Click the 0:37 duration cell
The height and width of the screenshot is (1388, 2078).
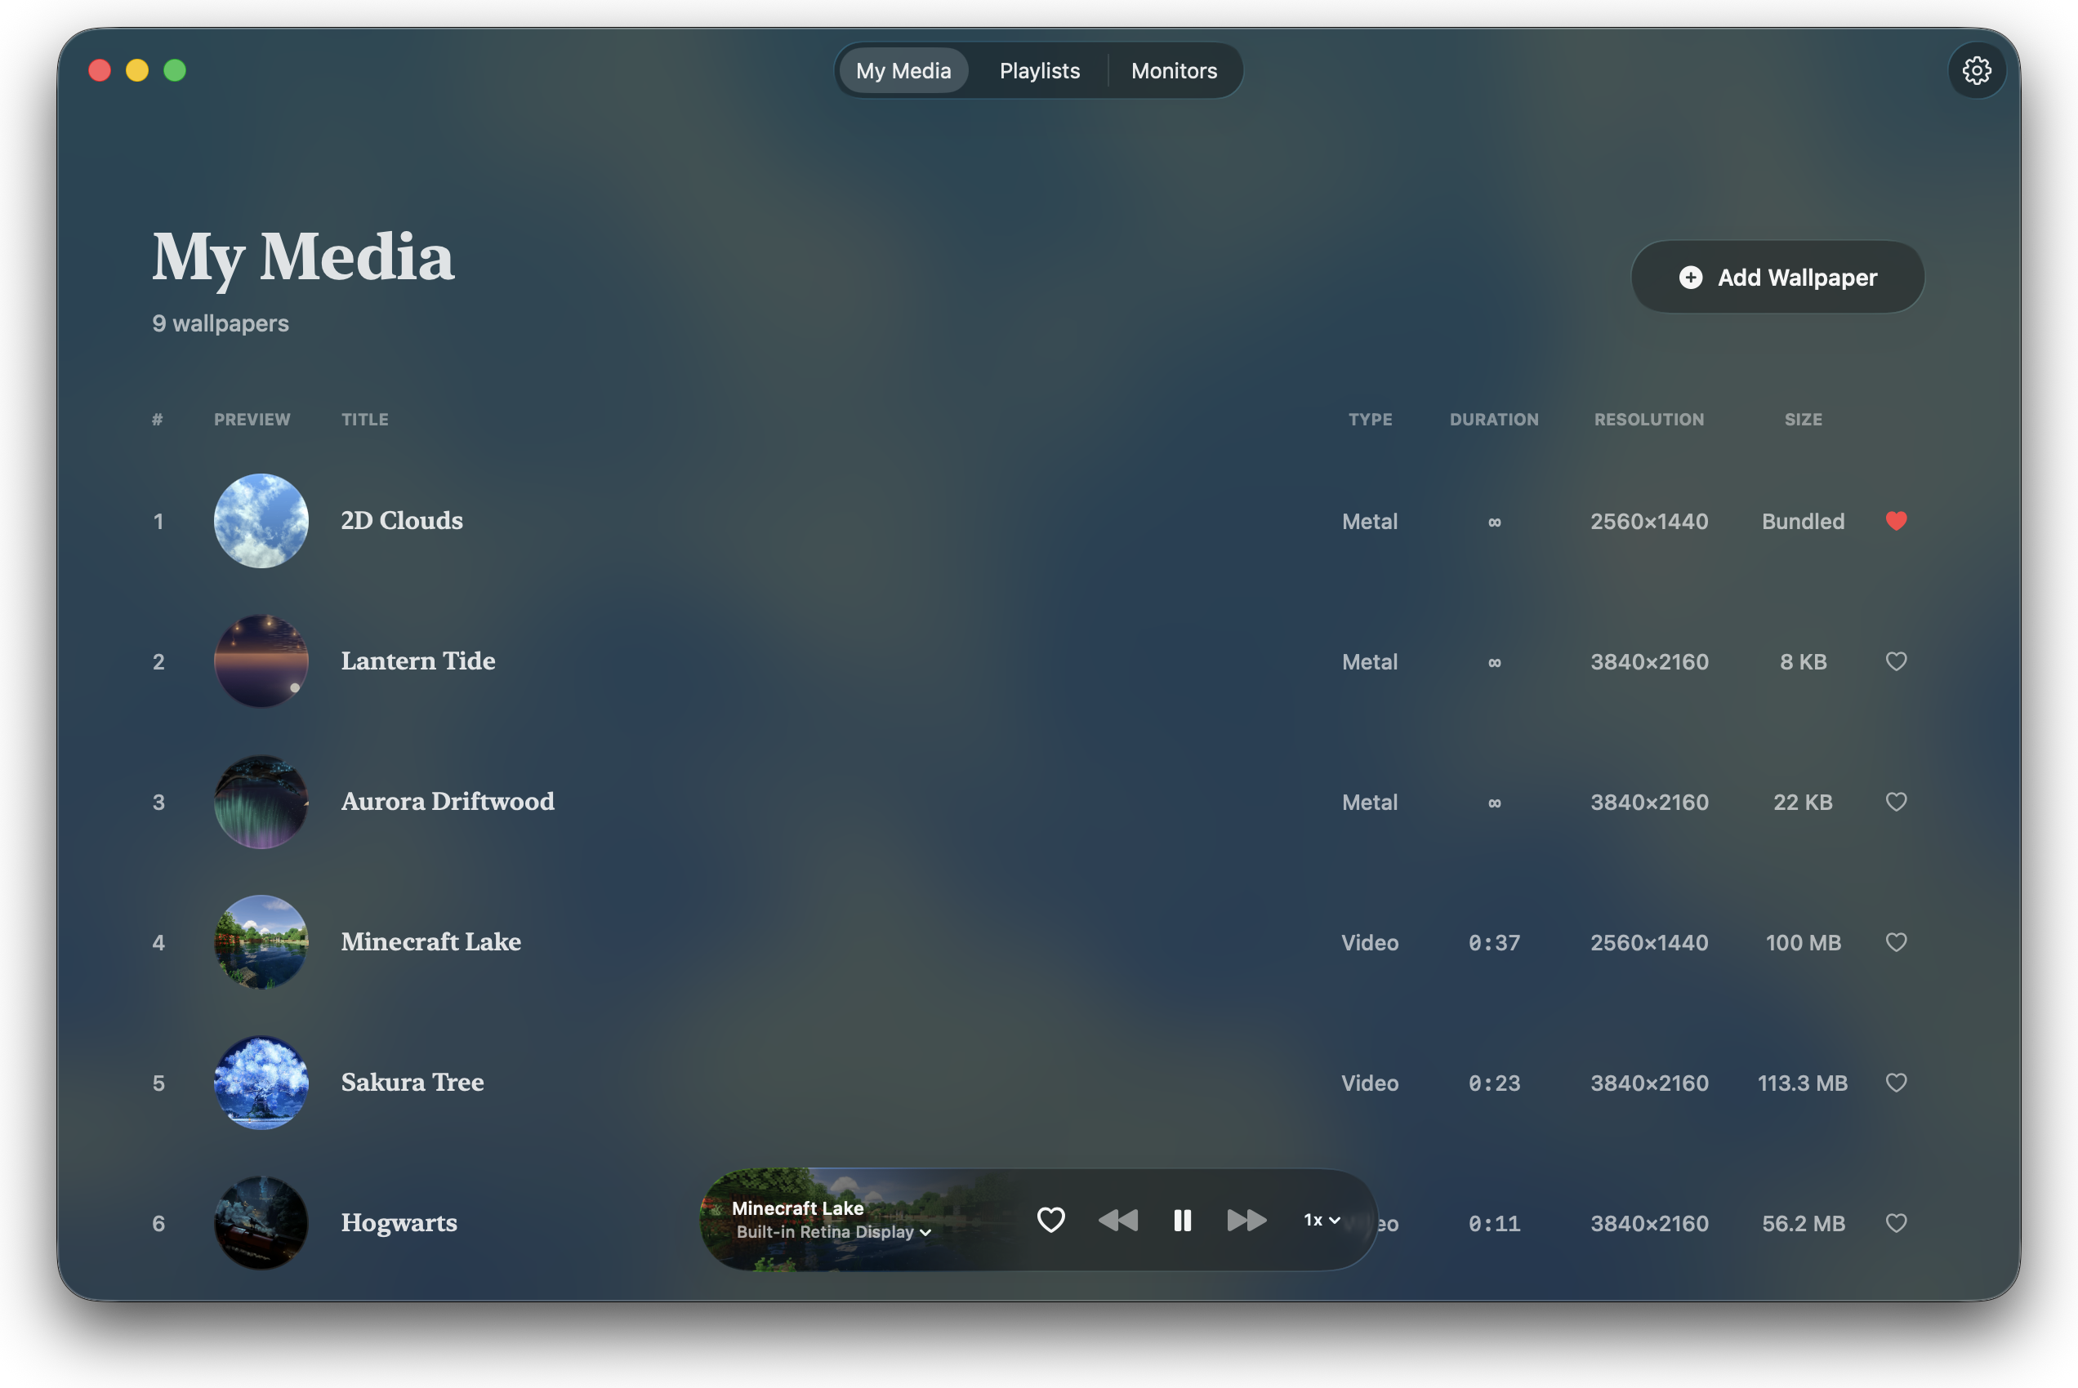(x=1494, y=943)
